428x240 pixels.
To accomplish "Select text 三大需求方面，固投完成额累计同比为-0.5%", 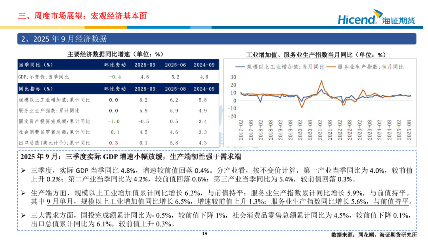I will [101, 215].
